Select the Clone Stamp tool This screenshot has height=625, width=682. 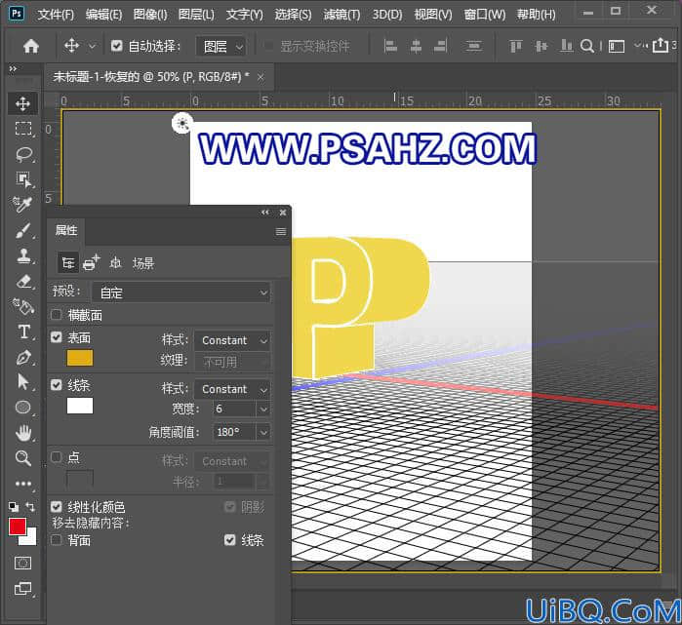23,255
